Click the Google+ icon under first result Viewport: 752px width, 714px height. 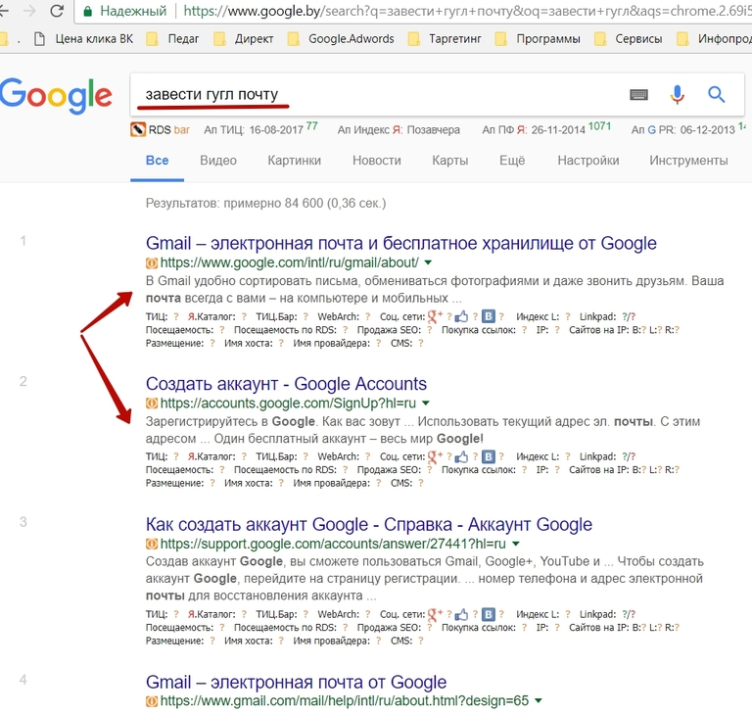[435, 316]
